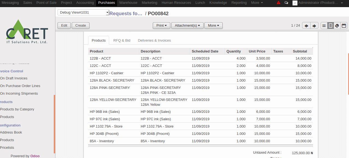Screen dimensions: 349x158
Task: Open the conversations chat bubble icon
Action: point(286,3)
